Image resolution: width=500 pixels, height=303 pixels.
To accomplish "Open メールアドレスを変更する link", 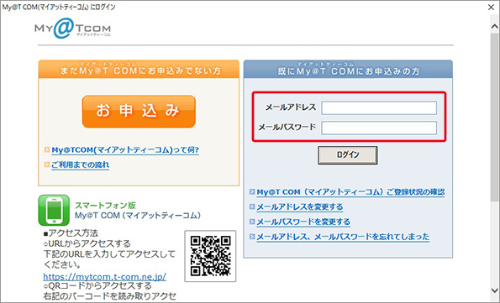I will (300, 207).
